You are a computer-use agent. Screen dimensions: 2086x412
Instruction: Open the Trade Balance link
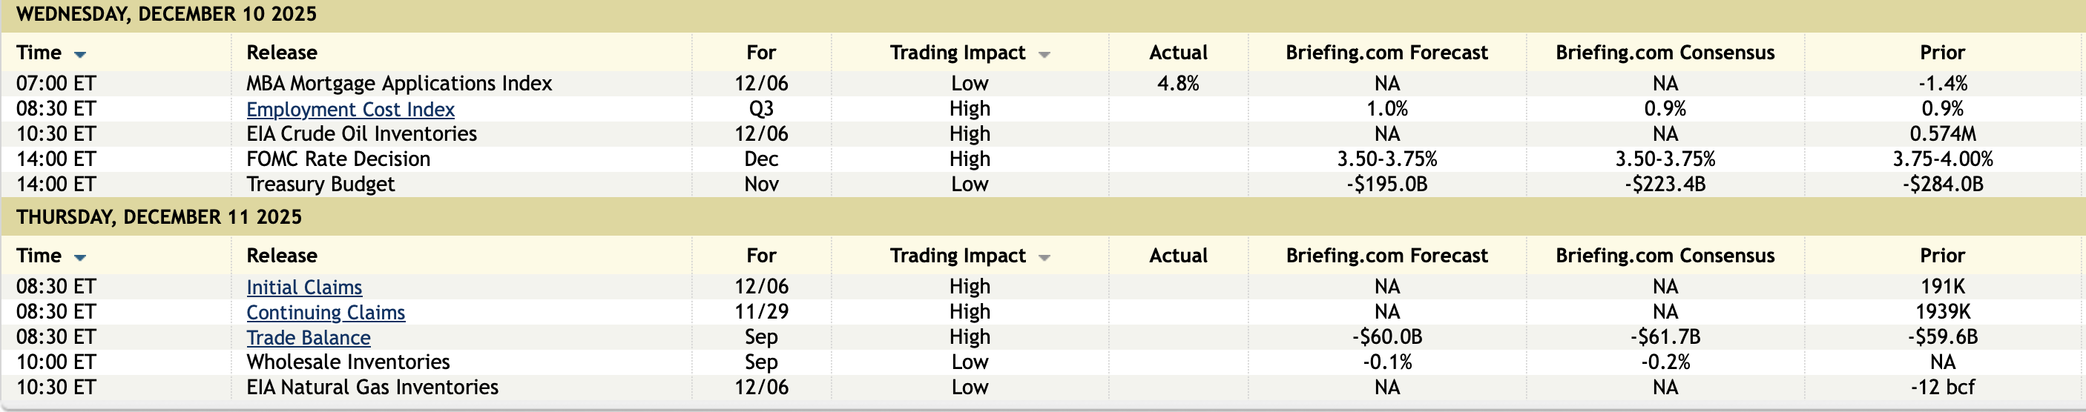[308, 338]
